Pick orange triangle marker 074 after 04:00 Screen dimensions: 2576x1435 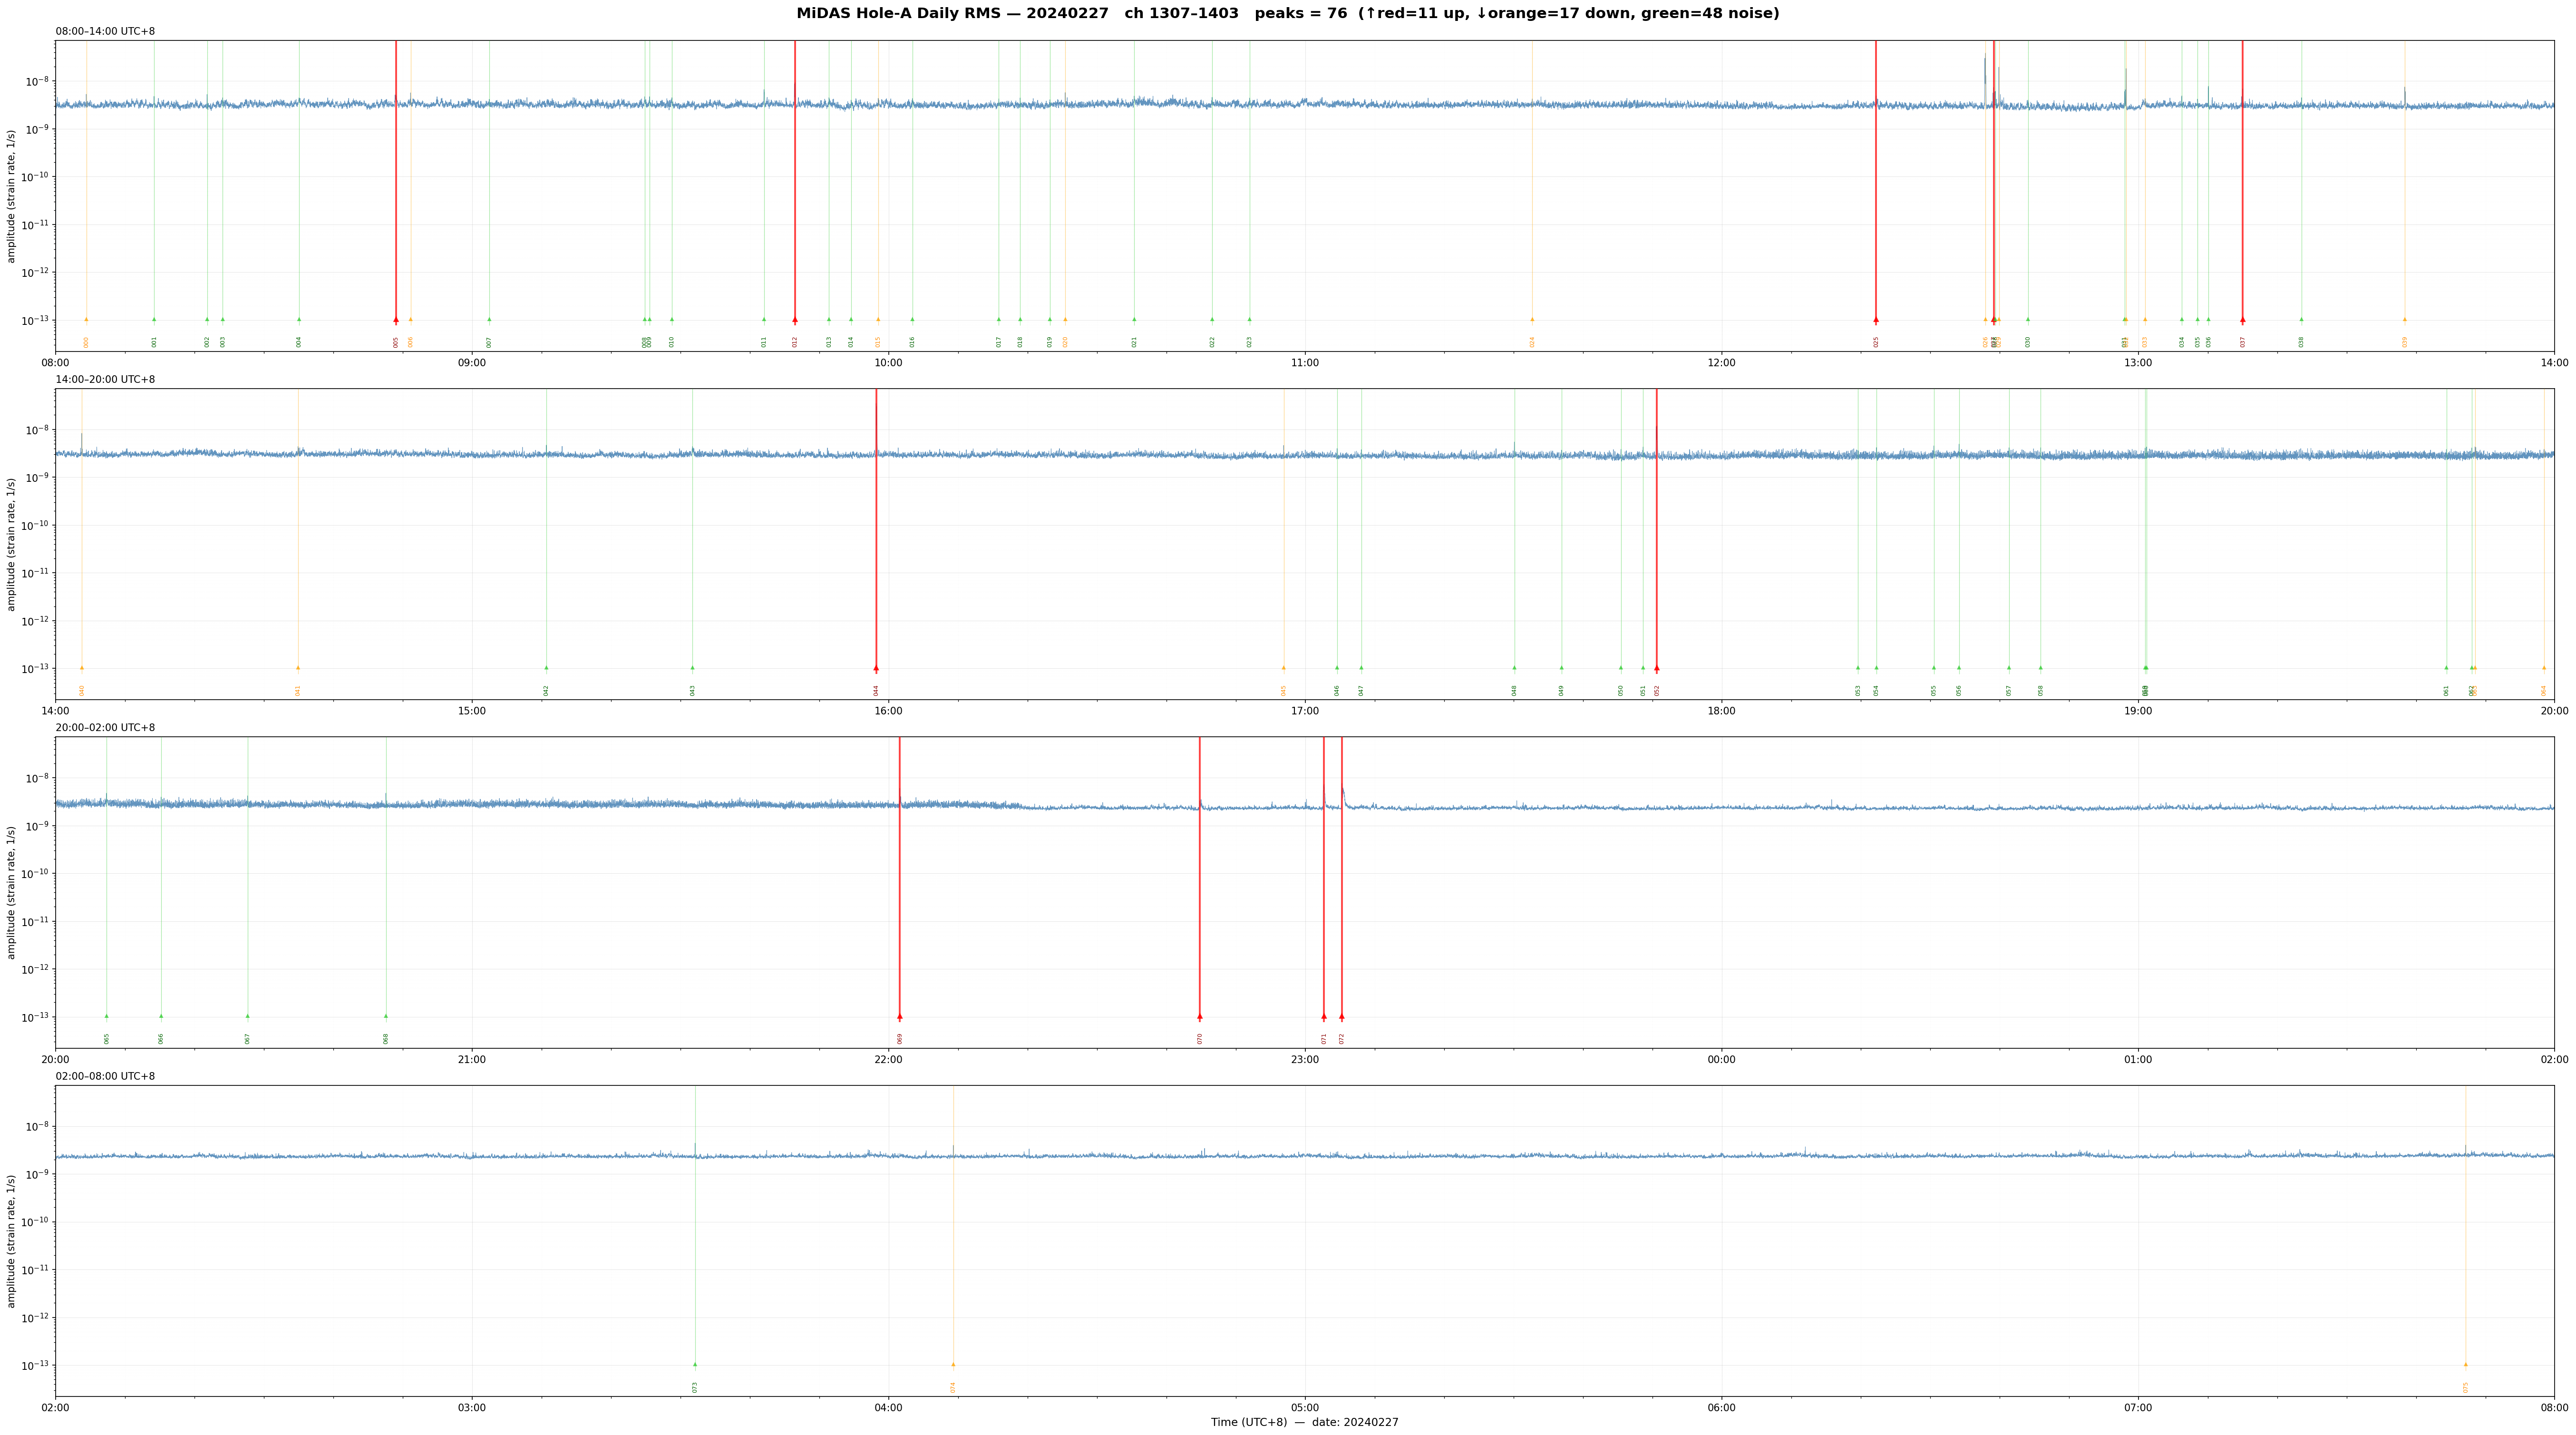pyautogui.click(x=953, y=1365)
